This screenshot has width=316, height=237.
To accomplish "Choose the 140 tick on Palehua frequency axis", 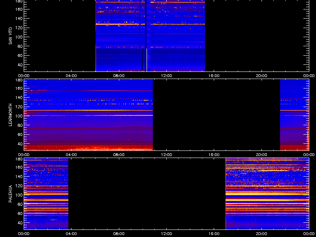I will tap(19, 177).
